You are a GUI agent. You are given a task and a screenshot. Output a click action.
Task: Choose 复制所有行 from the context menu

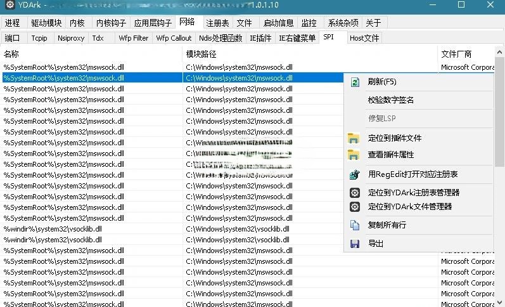pos(419,225)
